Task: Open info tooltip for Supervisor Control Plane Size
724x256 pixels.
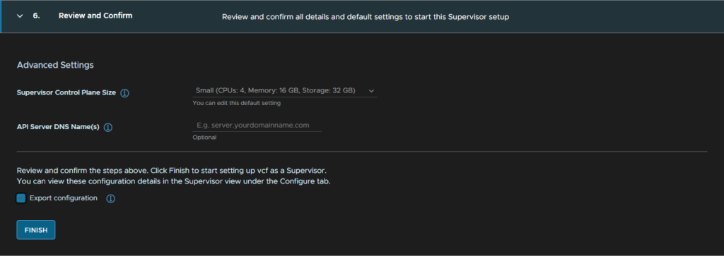Action: 124,93
